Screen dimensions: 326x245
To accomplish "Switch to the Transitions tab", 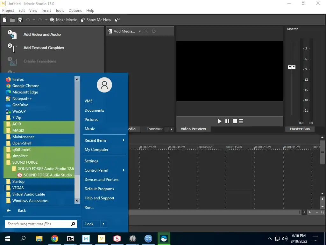I will (155, 129).
